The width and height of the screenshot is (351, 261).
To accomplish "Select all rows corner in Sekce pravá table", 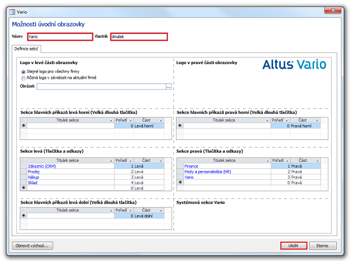I will tap(180, 160).
